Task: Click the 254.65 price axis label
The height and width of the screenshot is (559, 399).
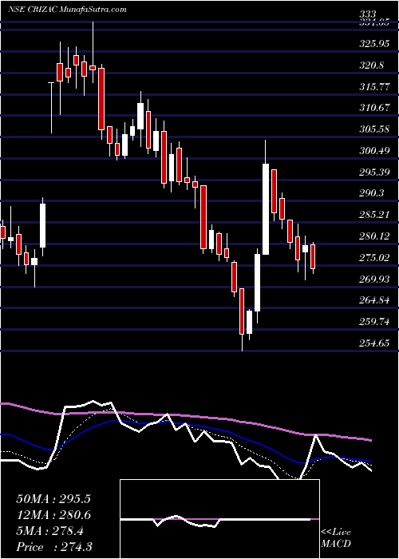Action: (374, 343)
